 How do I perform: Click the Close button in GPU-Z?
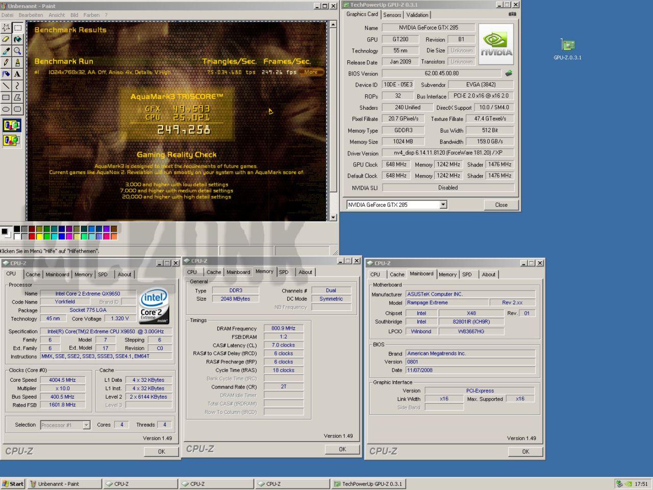pos(501,205)
